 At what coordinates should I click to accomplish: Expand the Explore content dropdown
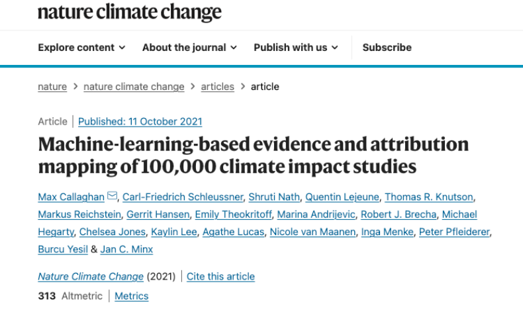click(81, 48)
